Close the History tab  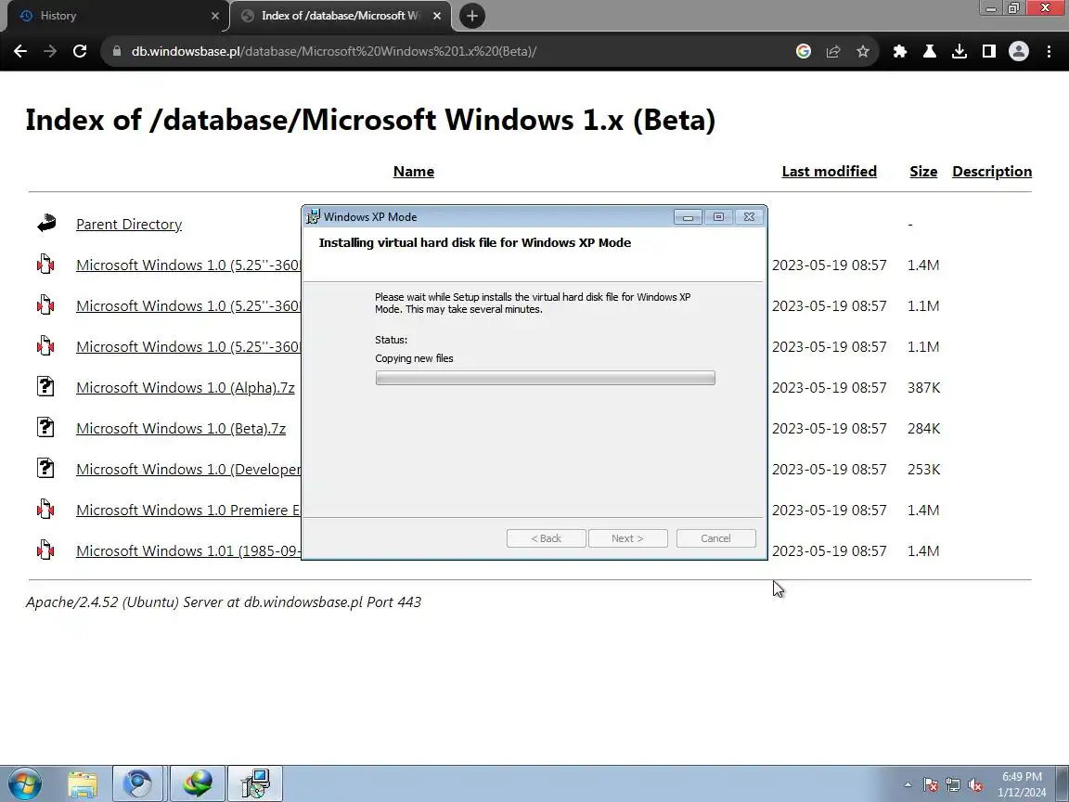point(215,16)
